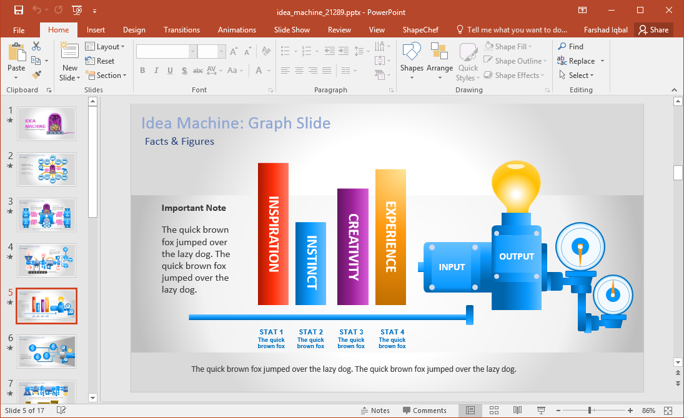Toggle Bold formatting
The image size is (684, 418).
142,70
